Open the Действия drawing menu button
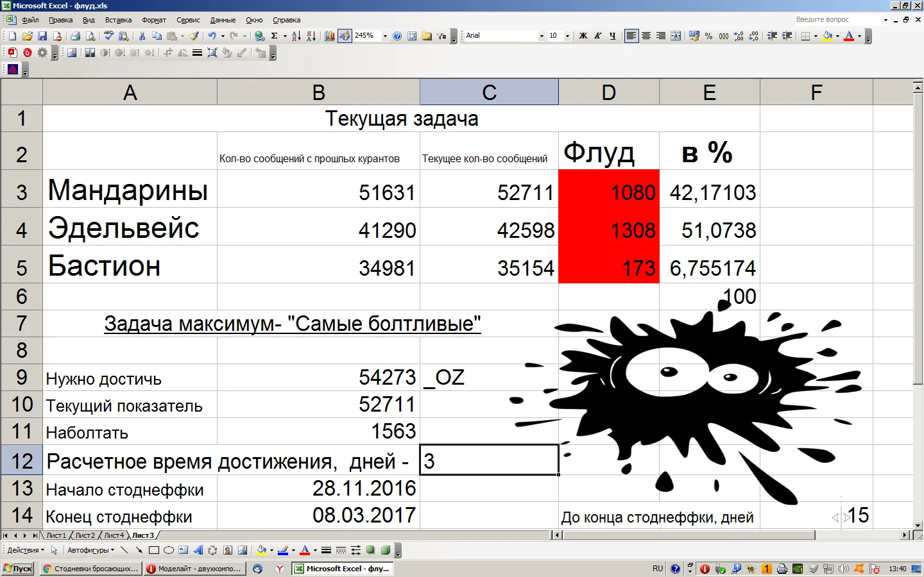The width and height of the screenshot is (924, 577). (26, 550)
